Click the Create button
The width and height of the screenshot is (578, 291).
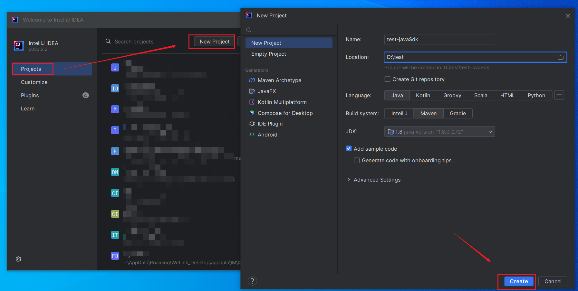pos(518,281)
